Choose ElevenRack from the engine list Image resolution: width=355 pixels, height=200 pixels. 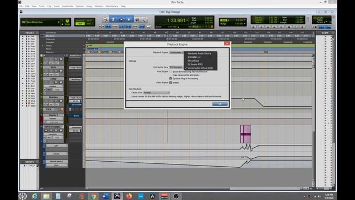194,61
